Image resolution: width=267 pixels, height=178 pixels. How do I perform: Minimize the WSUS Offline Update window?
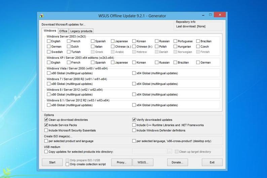pyautogui.click(x=203, y=15)
